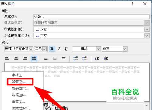152x110 pixels.
Task: Choose 制表位(T)... menu entry
Action: (20, 88)
